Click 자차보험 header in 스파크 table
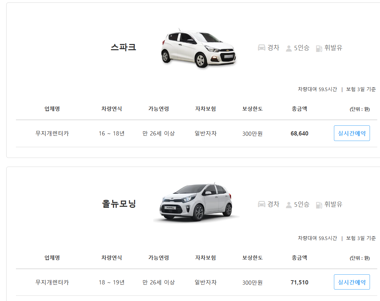This screenshot has height=301, width=380. click(205, 109)
